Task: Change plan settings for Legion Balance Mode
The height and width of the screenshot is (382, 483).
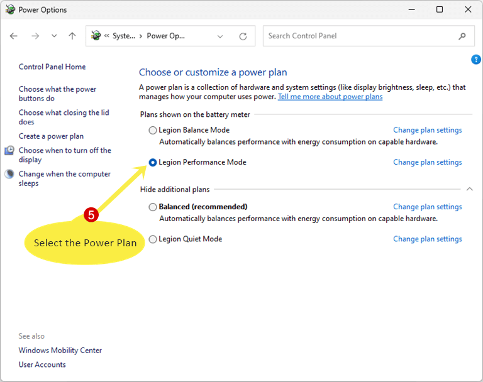Action: coord(428,130)
